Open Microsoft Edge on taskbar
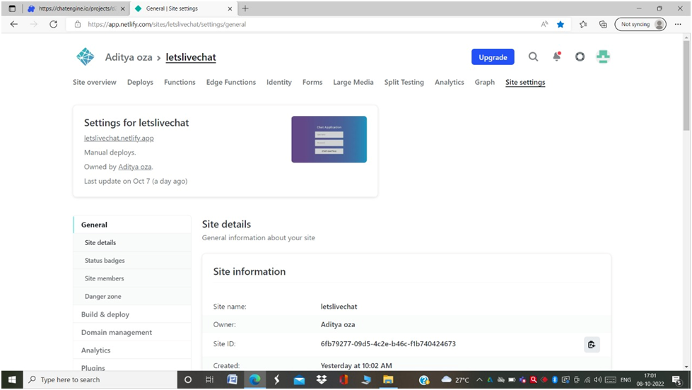The width and height of the screenshot is (692, 390). (254, 379)
